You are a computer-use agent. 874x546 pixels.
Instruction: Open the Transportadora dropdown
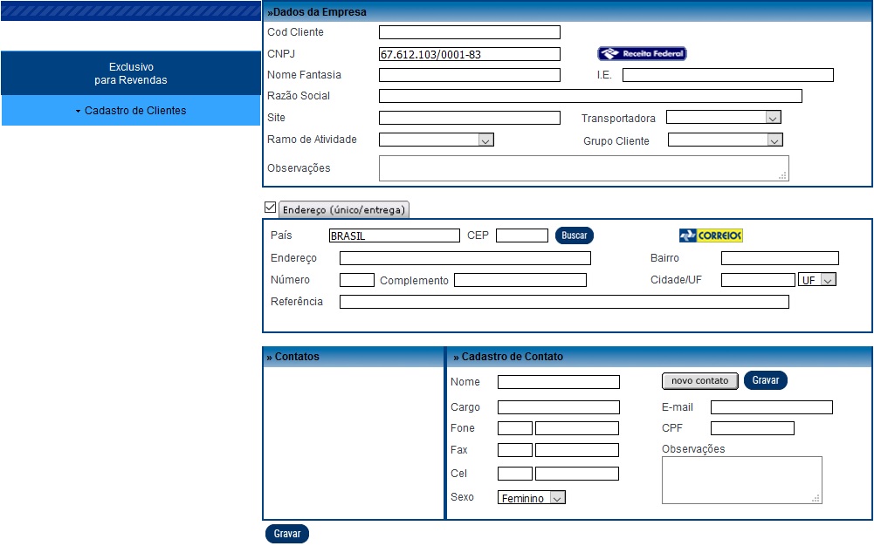(x=723, y=117)
